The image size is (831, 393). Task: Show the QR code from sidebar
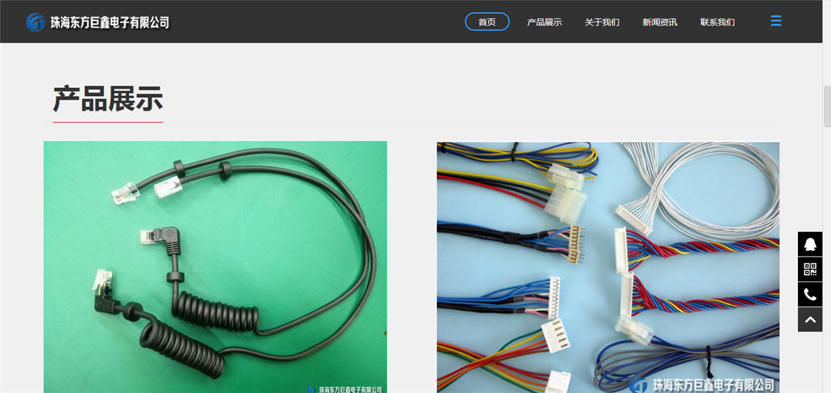[x=810, y=269]
